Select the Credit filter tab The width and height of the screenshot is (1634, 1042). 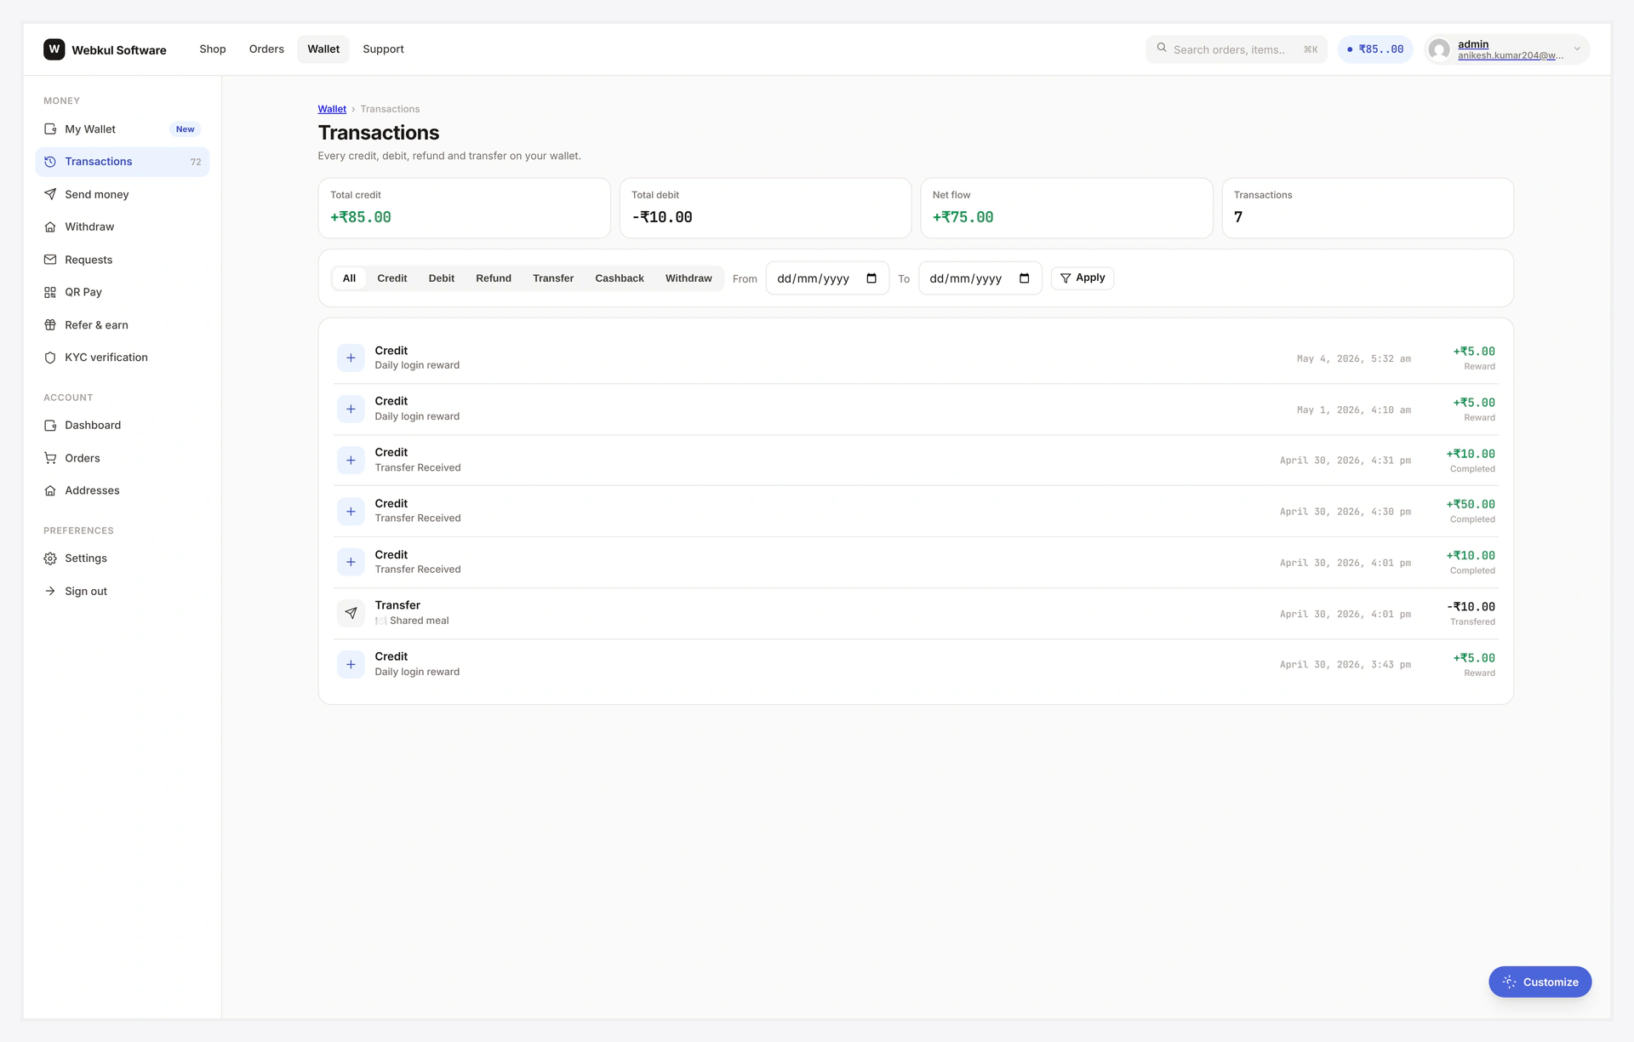pyautogui.click(x=392, y=278)
